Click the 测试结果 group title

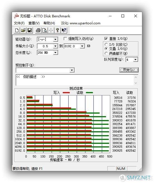[76, 88]
